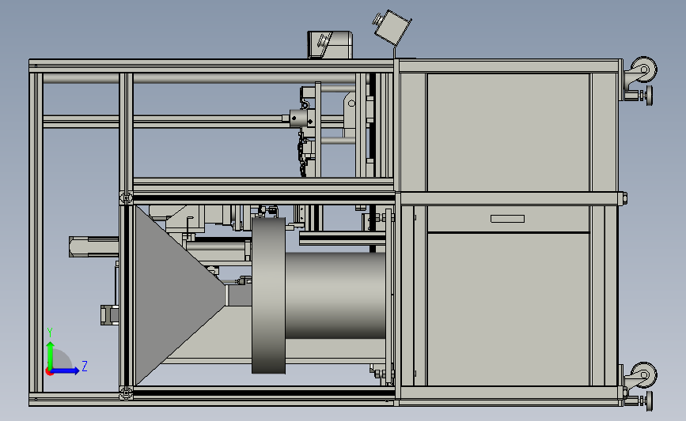Select the upper cabinet door panel
Viewport: 686px width, 421px height.
(x=509, y=133)
